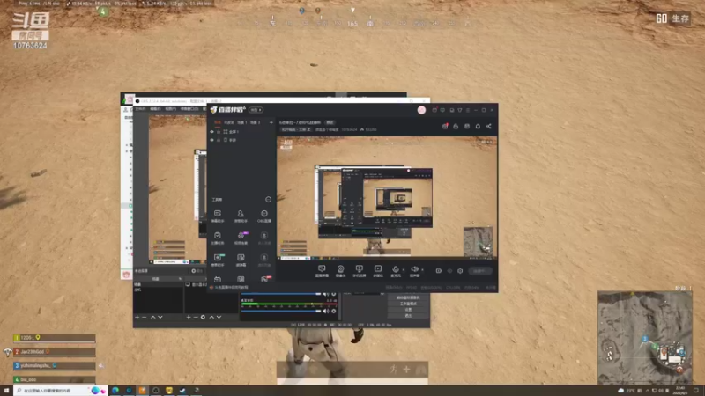Viewport: 705px width, 396px height.
Task: Switch to the 场景2 scene tab
Action: [256, 122]
